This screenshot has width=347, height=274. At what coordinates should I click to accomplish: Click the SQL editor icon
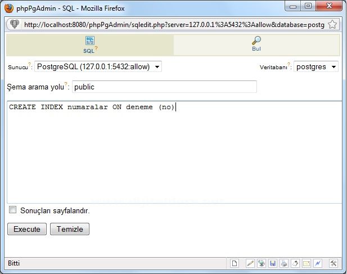[x=90, y=41]
